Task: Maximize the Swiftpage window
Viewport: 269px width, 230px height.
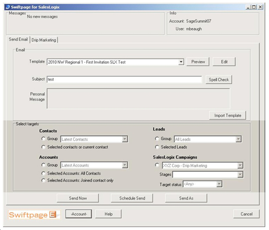Action: click(x=254, y=7)
